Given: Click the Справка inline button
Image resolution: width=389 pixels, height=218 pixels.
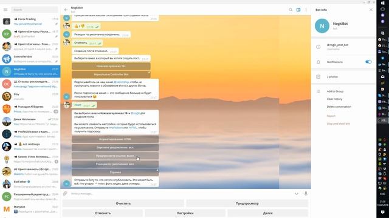Looking at the screenshot, I should (x=115, y=172).
